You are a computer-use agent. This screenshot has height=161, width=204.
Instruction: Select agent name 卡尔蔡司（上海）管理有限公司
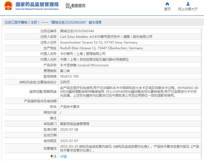(x=83, y=54)
